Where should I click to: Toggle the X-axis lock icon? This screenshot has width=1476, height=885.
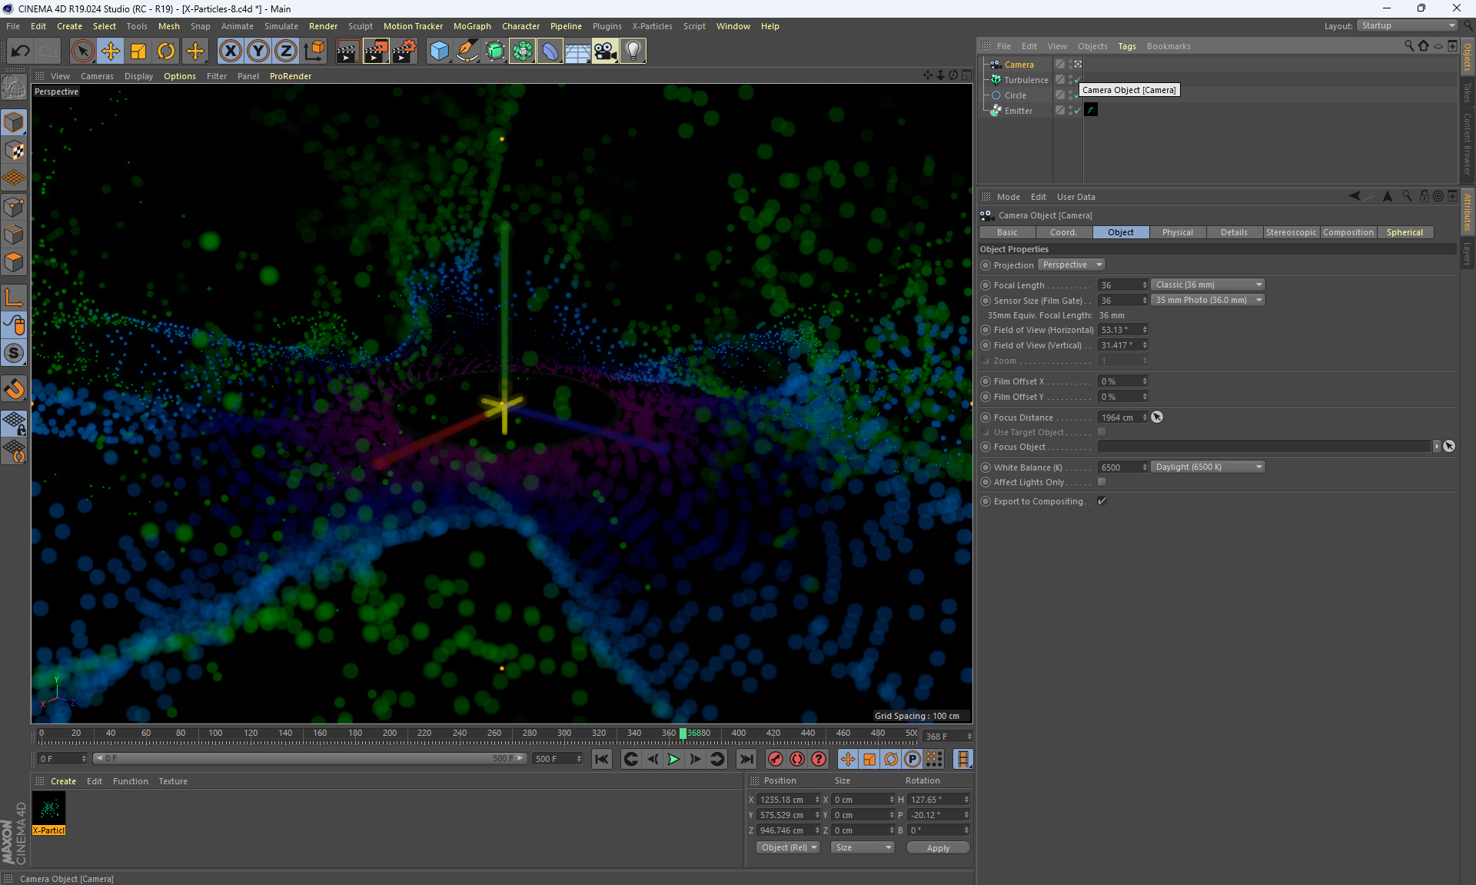point(230,51)
